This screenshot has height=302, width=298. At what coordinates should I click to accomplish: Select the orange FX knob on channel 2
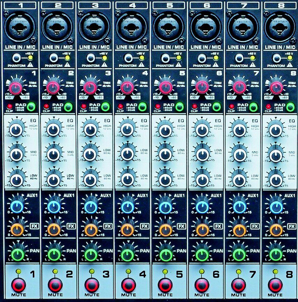[54, 229]
